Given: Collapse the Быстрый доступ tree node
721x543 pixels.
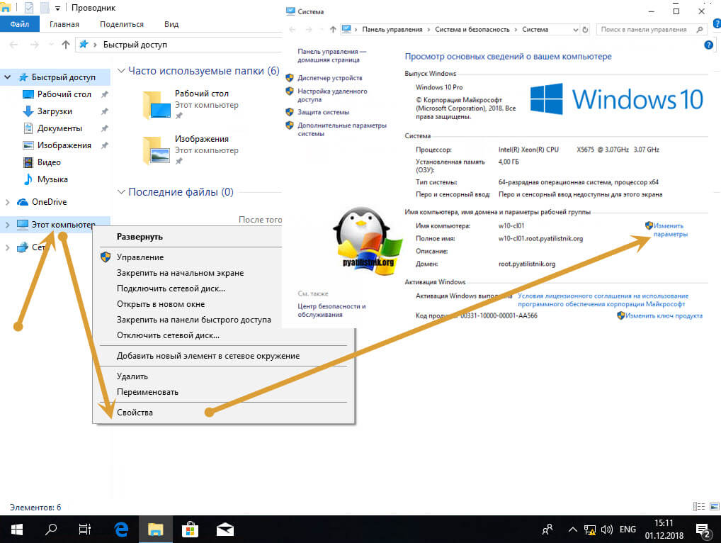Looking at the screenshot, I should [x=7, y=77].
